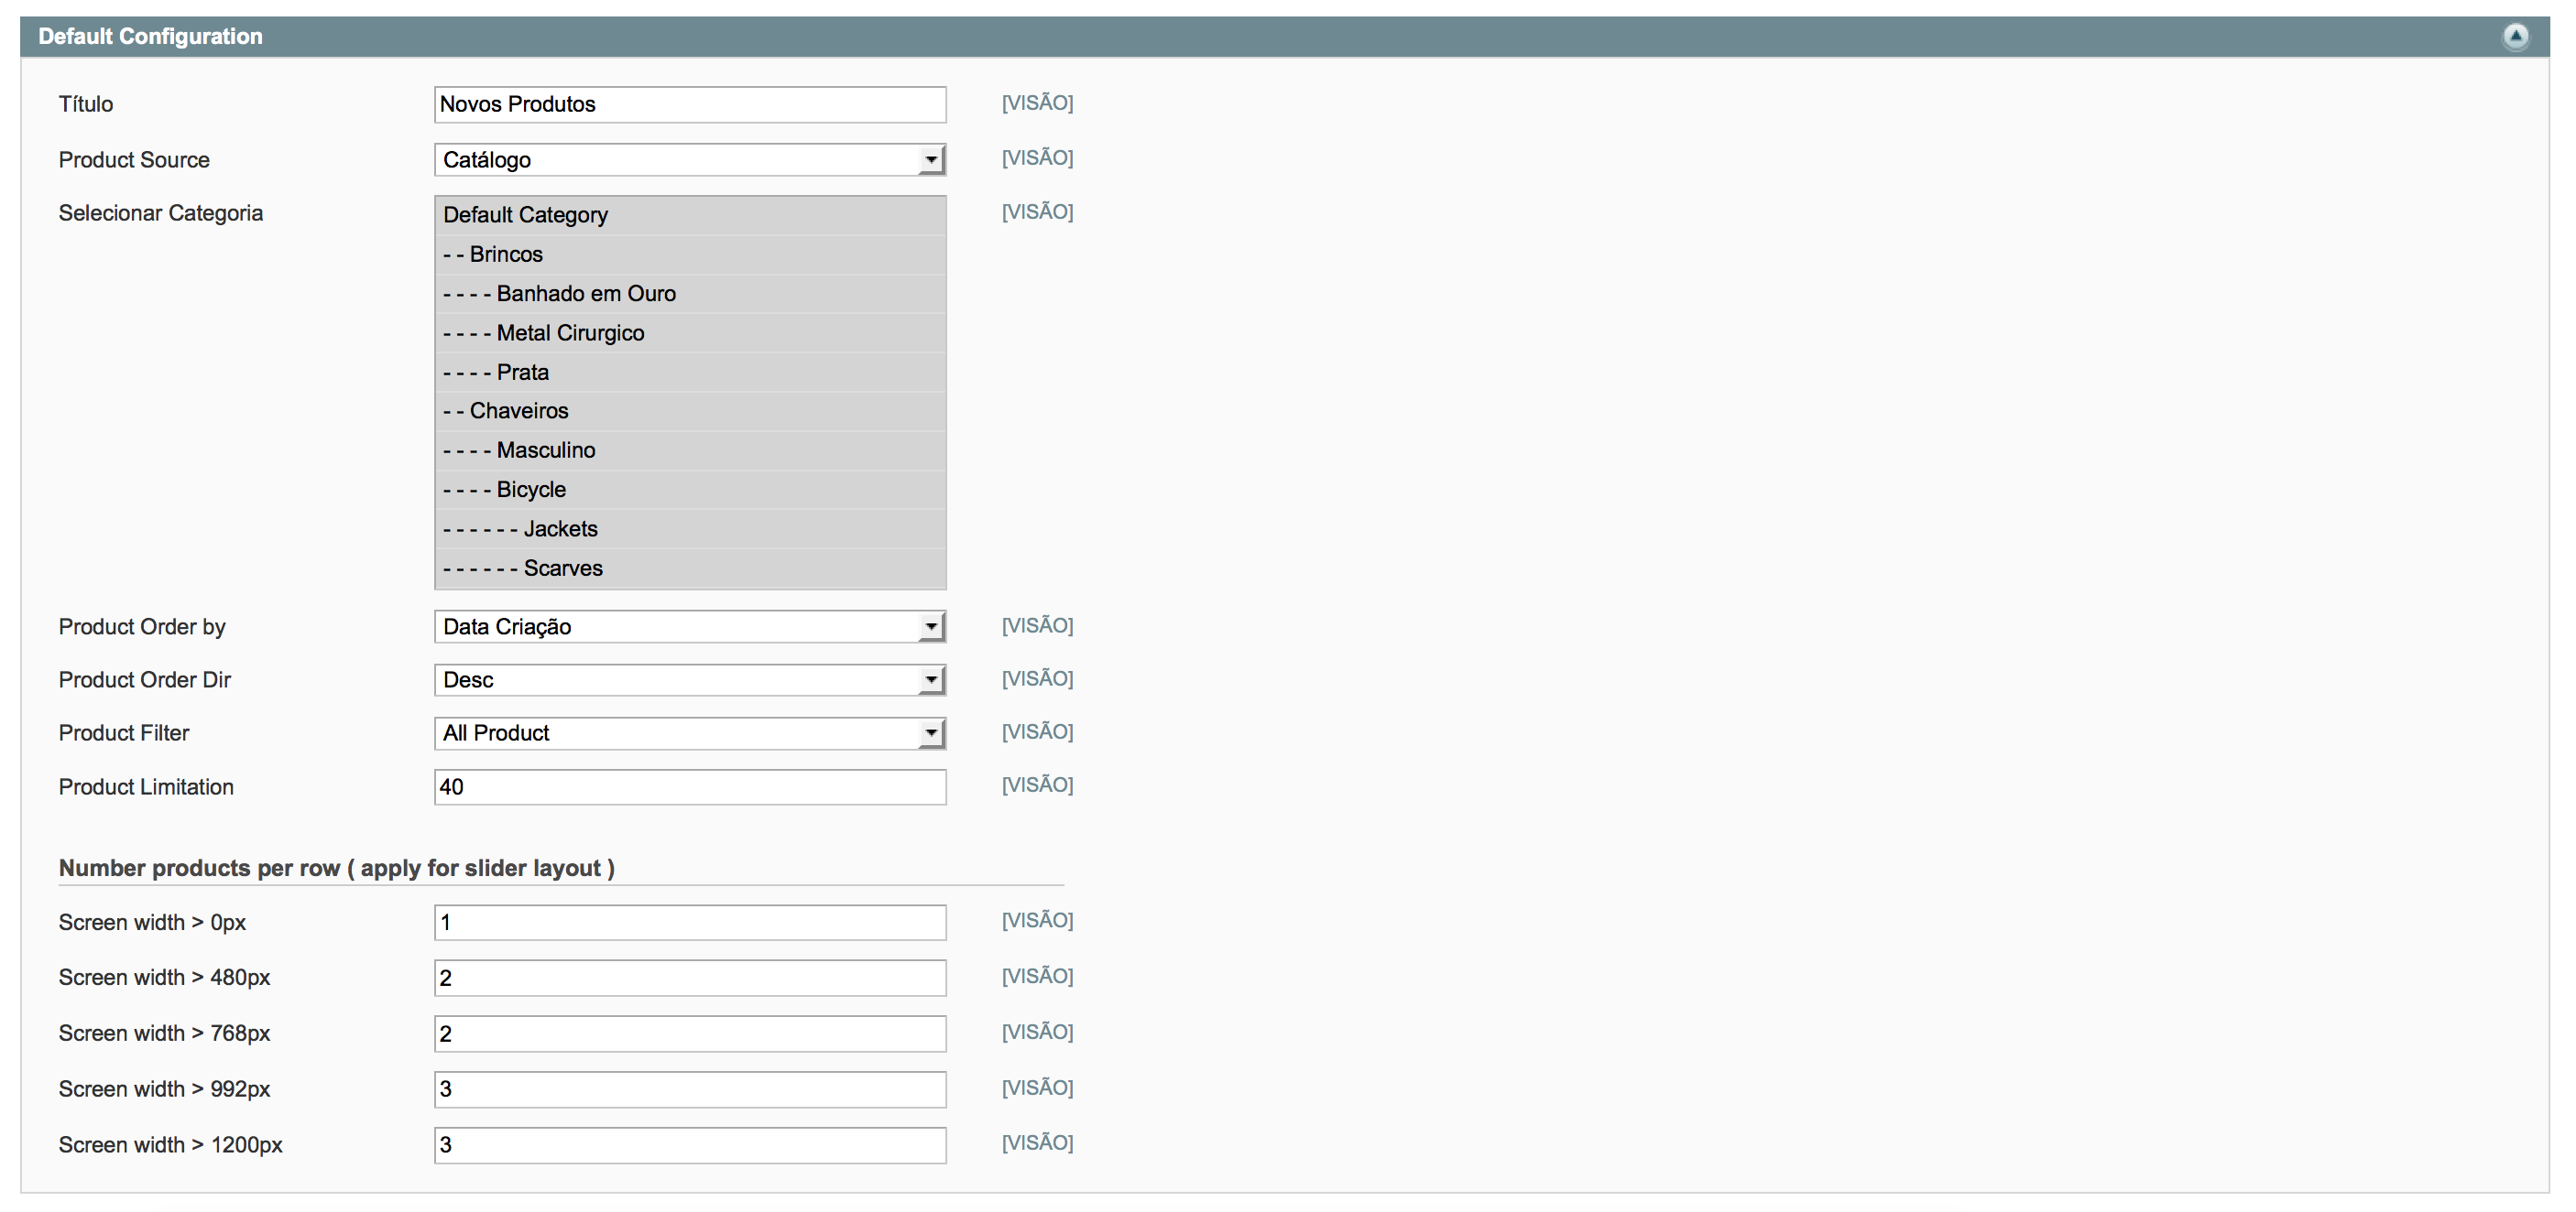Select Default Category in the list
This screenshot has width=2576, height=1212.
point(526,215)
